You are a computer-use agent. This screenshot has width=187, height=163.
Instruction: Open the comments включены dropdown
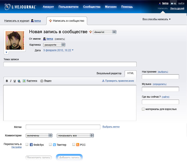(39, 135)
